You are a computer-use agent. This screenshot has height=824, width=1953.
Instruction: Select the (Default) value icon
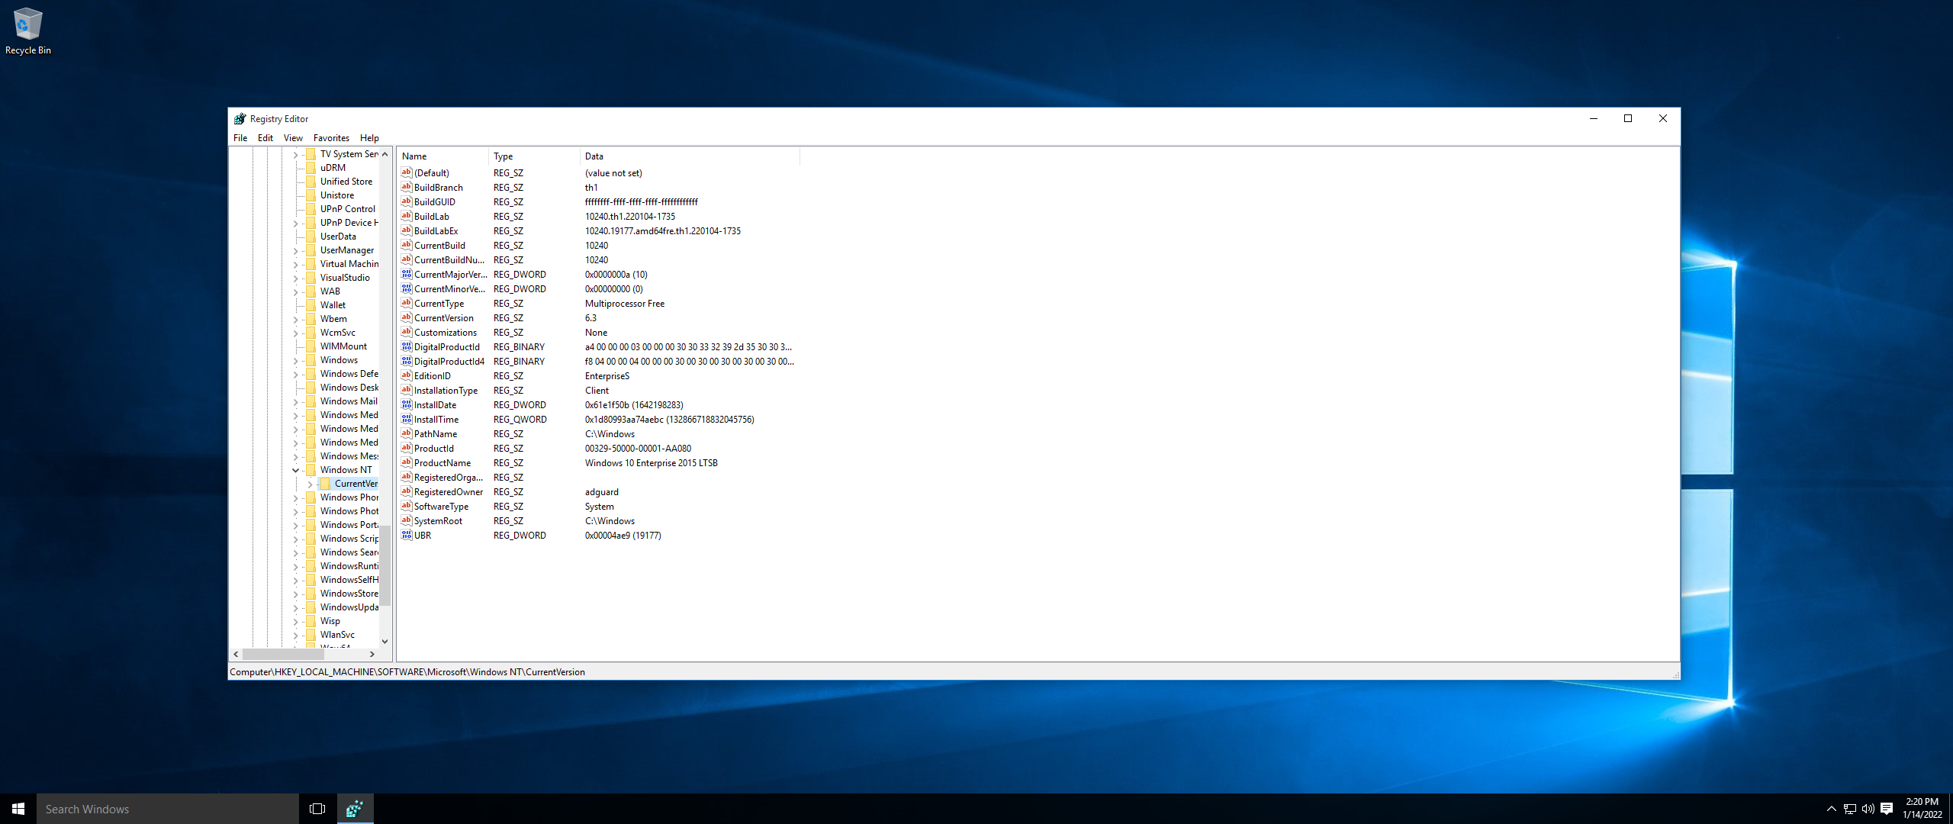[x=407, y=172]
